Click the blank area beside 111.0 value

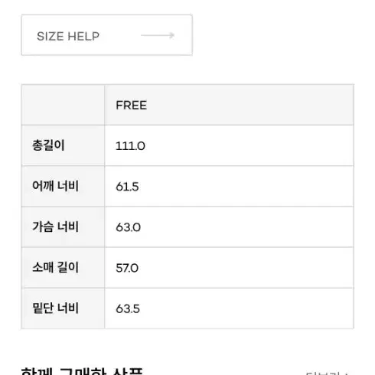pyautogui.click(x=249, y=145)
